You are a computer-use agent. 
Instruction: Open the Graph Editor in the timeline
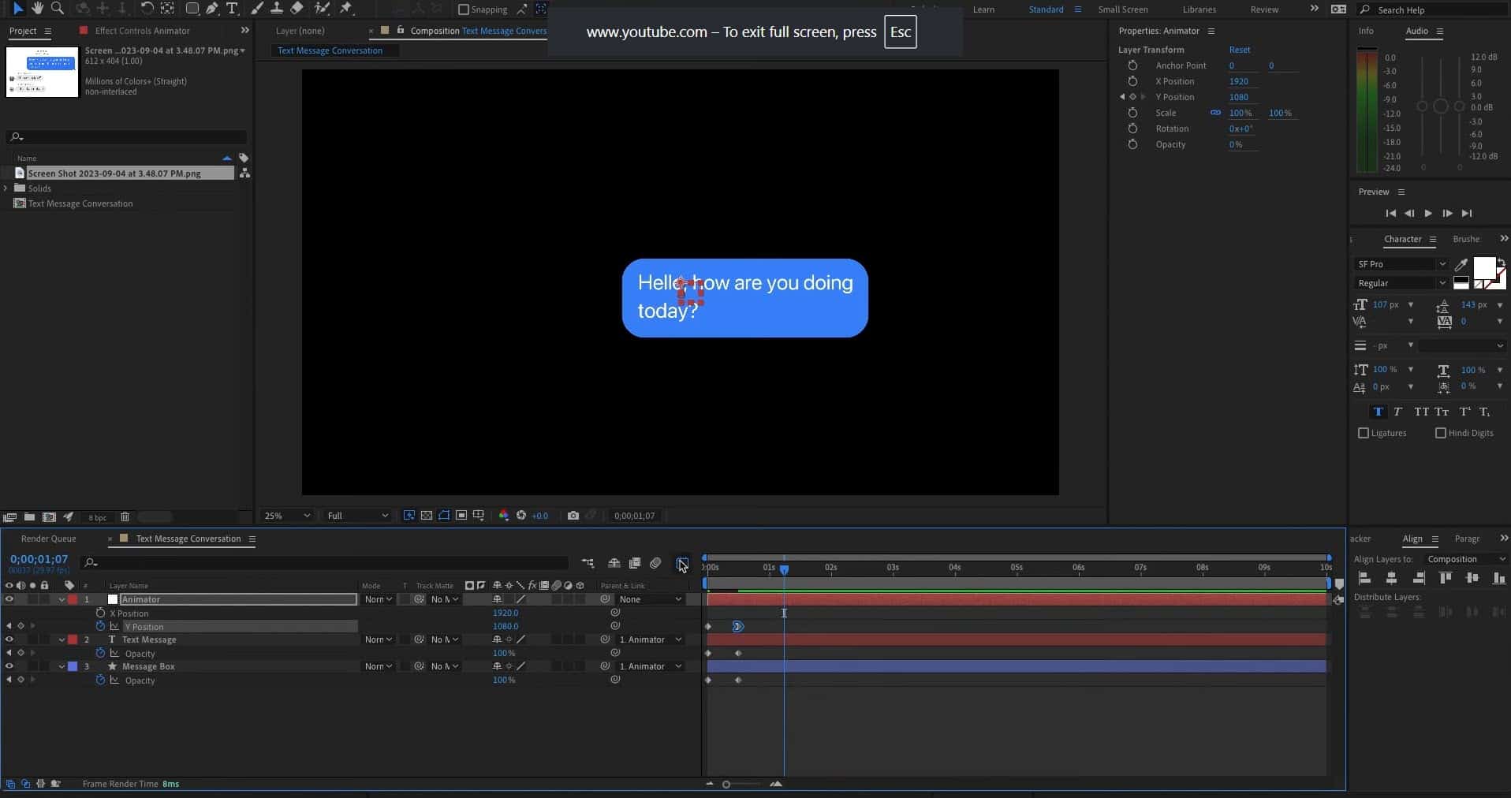[681, 563]
